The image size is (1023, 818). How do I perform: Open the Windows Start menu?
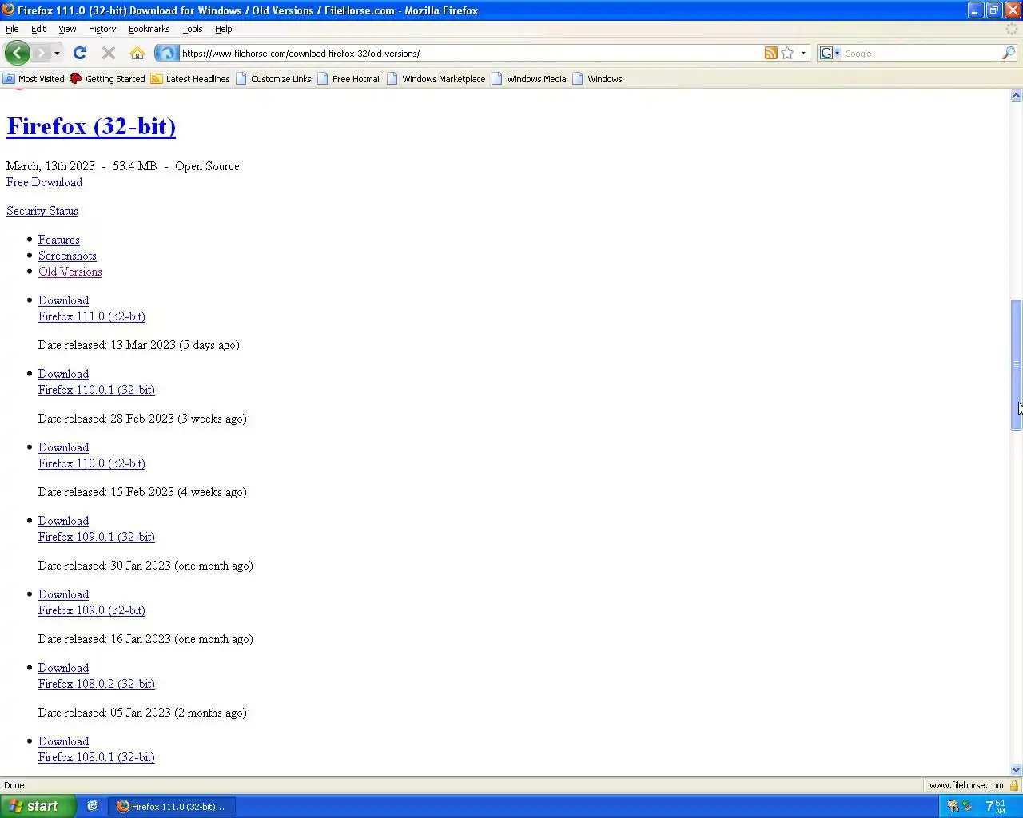tap(38, 806)
